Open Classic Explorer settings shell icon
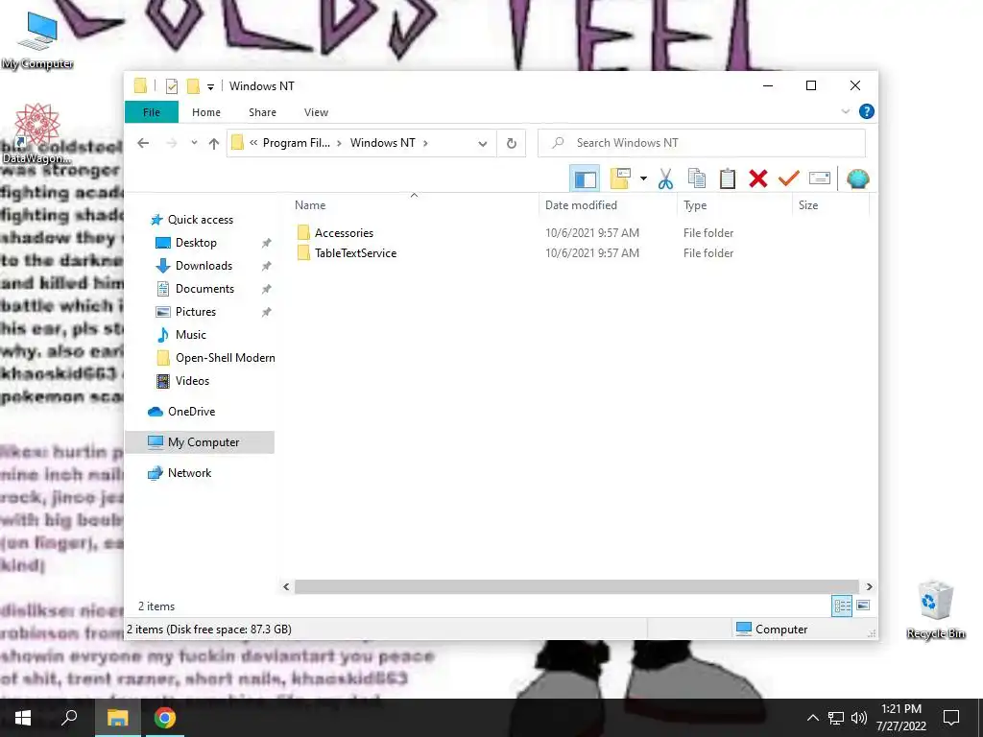 pos(857,179)
